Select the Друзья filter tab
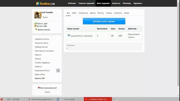This screenshot has height=101, width=180. [93, 13]
